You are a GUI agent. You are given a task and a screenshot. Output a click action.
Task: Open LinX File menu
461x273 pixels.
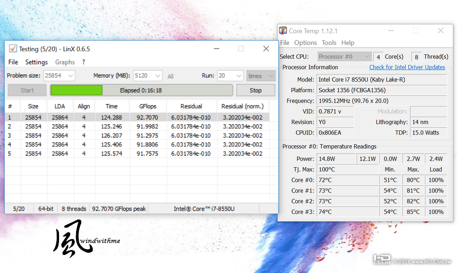(13, 62)
